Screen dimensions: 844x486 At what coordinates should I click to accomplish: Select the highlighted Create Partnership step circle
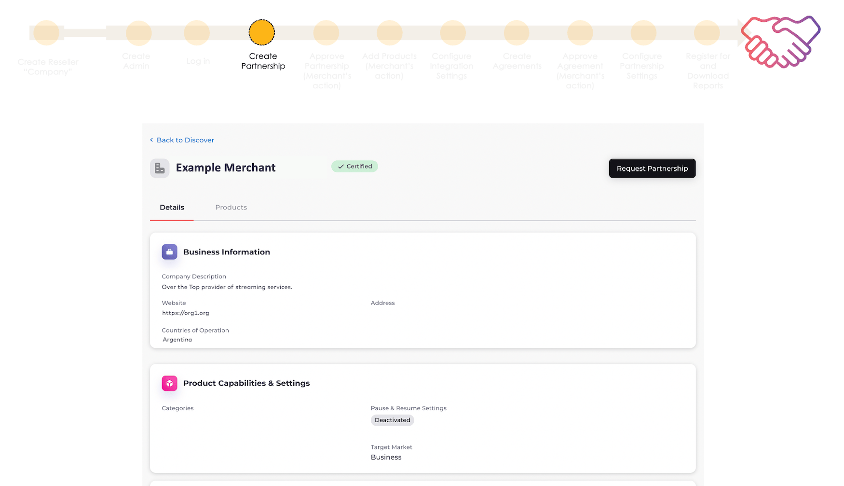click(x=262, y=32)
